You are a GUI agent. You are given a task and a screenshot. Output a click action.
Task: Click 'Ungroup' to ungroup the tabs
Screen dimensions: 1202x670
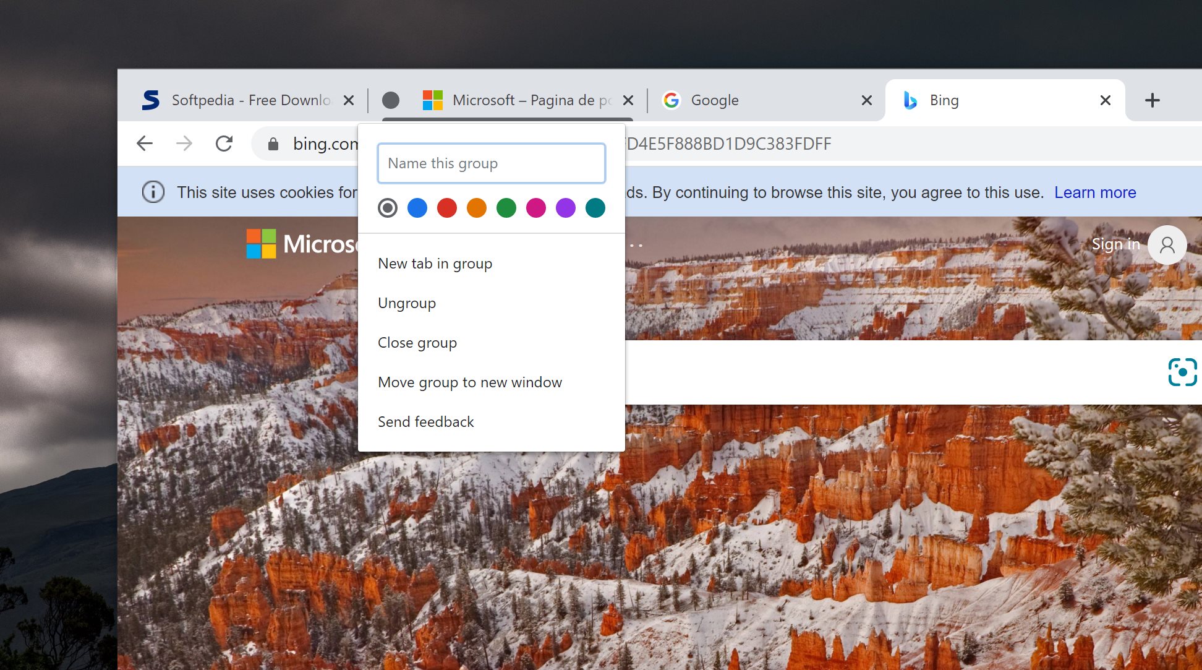pyautogui.click(x=406, y=302)
